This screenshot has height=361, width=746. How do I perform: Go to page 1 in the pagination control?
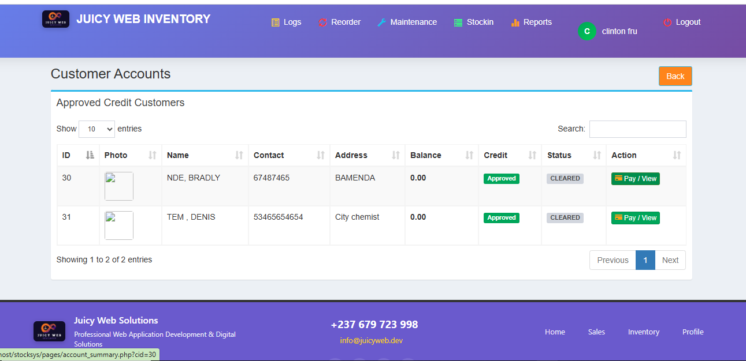(645, 260)
